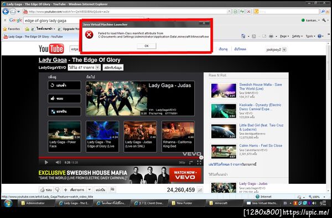Expand the 47 videos dropdown next to LadyGagaVEVO
Screen dimensions: 332x218
pyautogui.click(x=84, y=67)
